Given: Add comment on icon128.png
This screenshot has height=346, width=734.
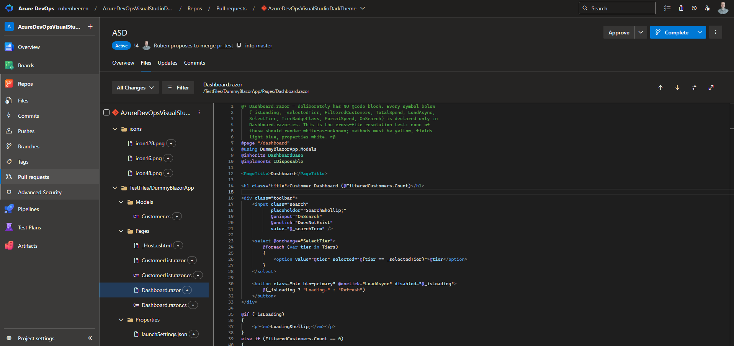Looking at the screenshot, I should click(171, 143).
